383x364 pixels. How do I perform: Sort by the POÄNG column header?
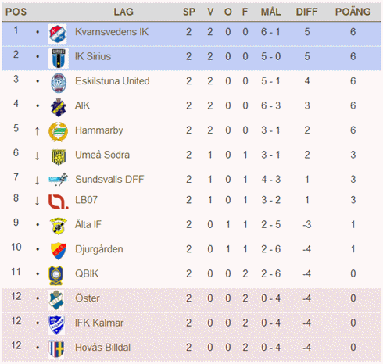pyautogui.click(x=353, y=12)
